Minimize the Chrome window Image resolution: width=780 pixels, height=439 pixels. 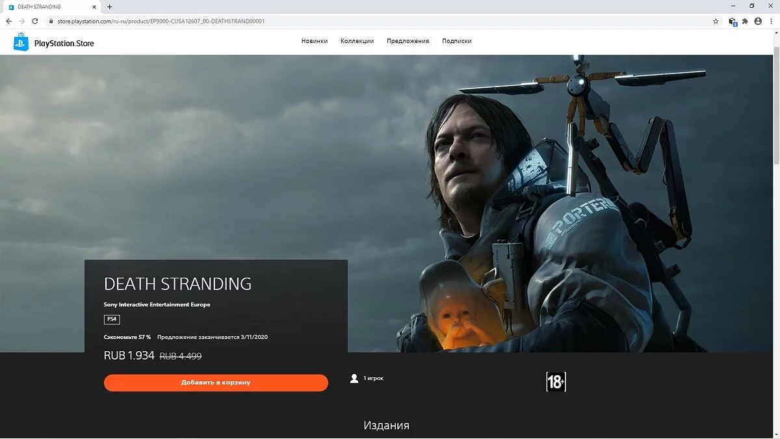[x=733, y=6]
